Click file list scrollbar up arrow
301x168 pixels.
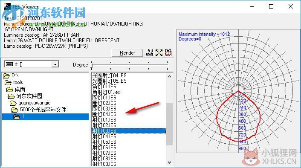[x=169, y=76]
